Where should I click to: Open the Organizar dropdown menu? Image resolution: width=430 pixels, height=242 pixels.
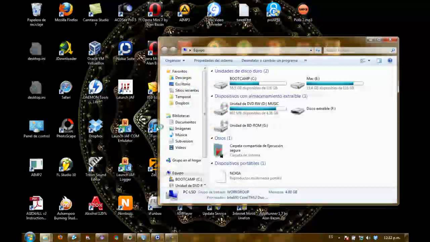point(175,61)
